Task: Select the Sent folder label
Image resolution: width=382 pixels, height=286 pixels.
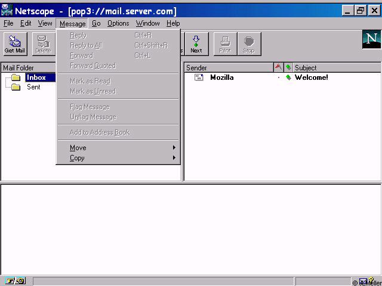Action: (33, 87)
